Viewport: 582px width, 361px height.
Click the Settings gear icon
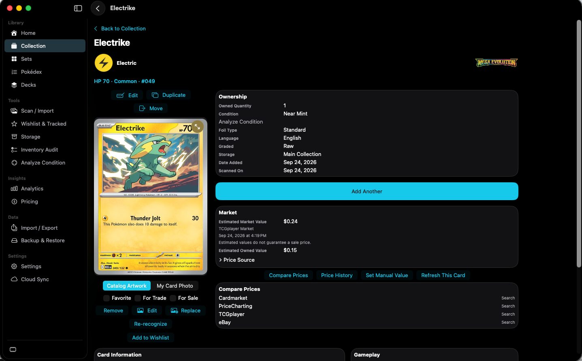point(14,266)
